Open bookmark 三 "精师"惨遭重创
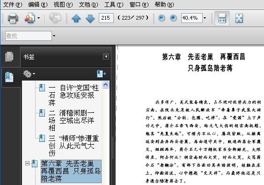This screenshot has height=185, width=264. click(73, 145)
